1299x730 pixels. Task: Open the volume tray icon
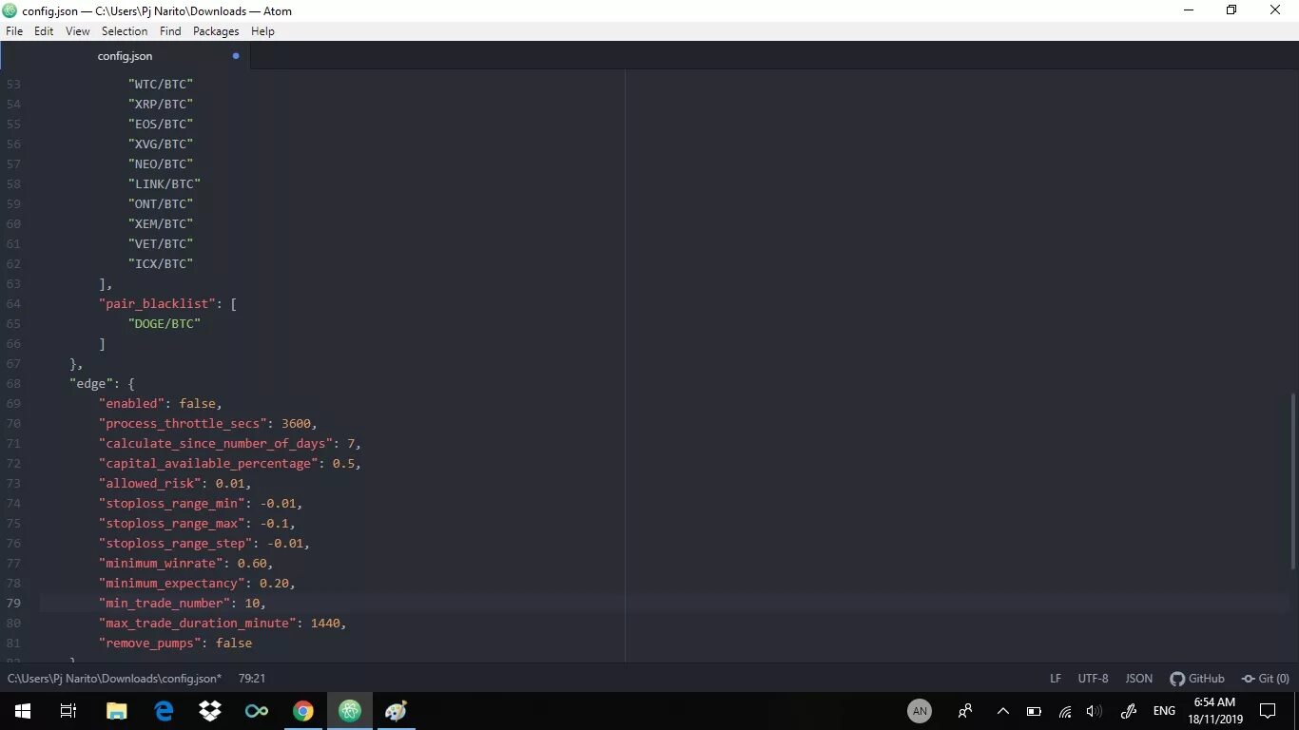click(1095, 711)
